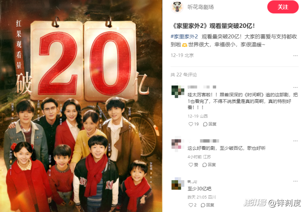Open first commenter's pixelated avatar

[x=178, y=91]
